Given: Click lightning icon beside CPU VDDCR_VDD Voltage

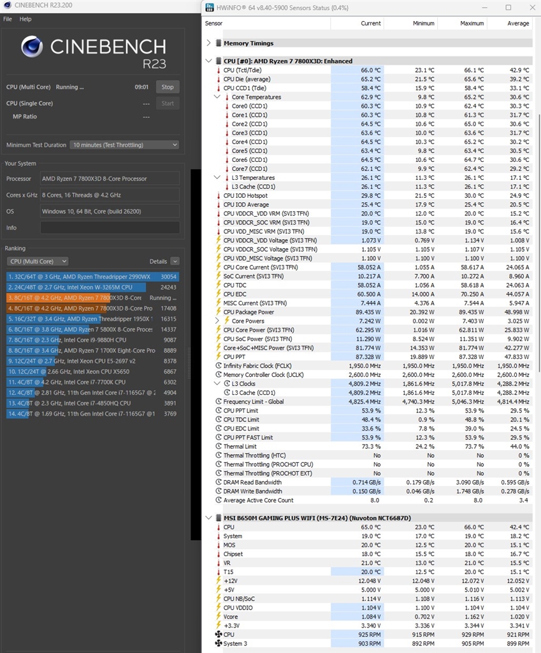Looking at the screenshot, I should (x=219, y=240).
